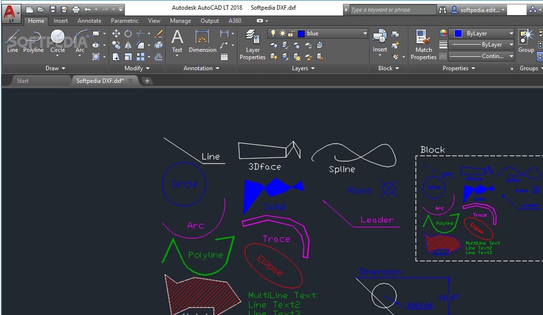Select the Fillet tool icon

tap(140, 45)
